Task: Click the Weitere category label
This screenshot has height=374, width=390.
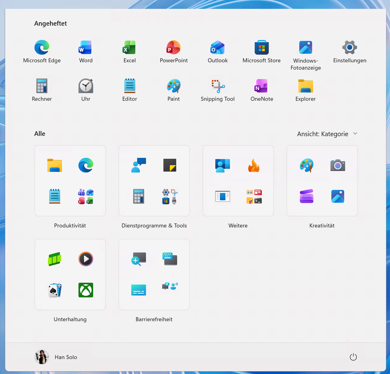Action: click(238, 226)
